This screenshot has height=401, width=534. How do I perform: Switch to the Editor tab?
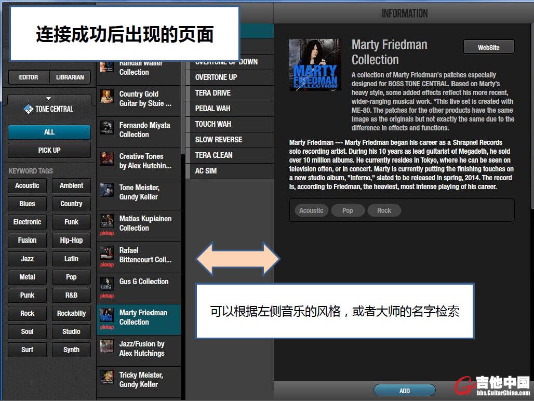click(29, 77)
